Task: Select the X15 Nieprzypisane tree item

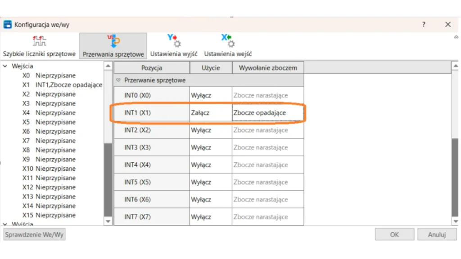Action: [49, 215]
